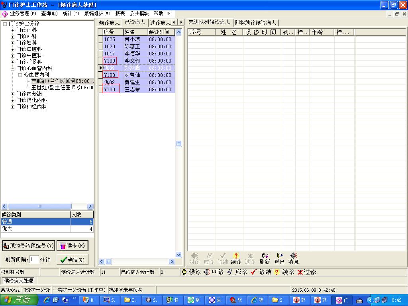Click the 叫诊 speaker toolbar icon
The image size is (408, 306).
click(x=194, y=258)
